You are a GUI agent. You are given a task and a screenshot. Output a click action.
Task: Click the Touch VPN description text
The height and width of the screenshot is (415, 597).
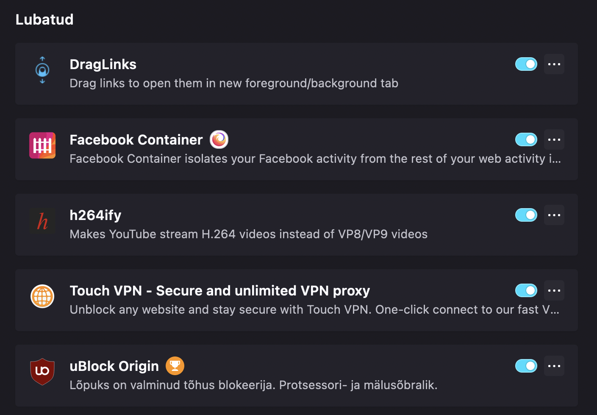tap(315, 309)
